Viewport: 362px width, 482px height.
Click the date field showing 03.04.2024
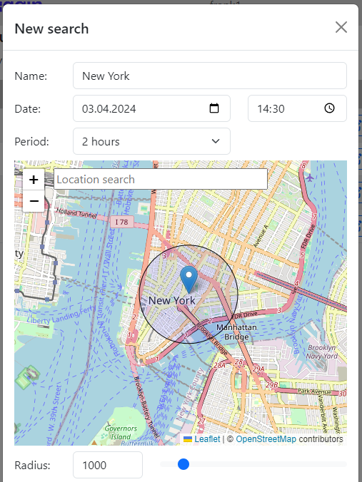[x=151, y=108]
